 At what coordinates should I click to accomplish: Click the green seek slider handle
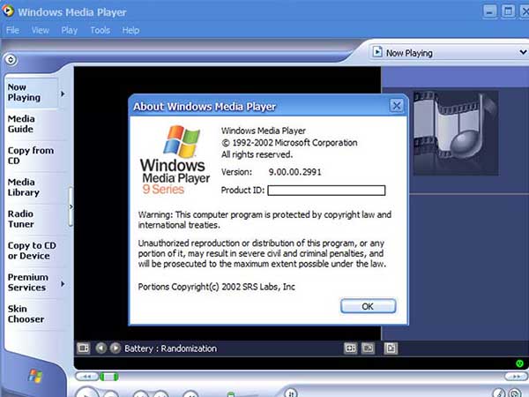tap(109, 377)
